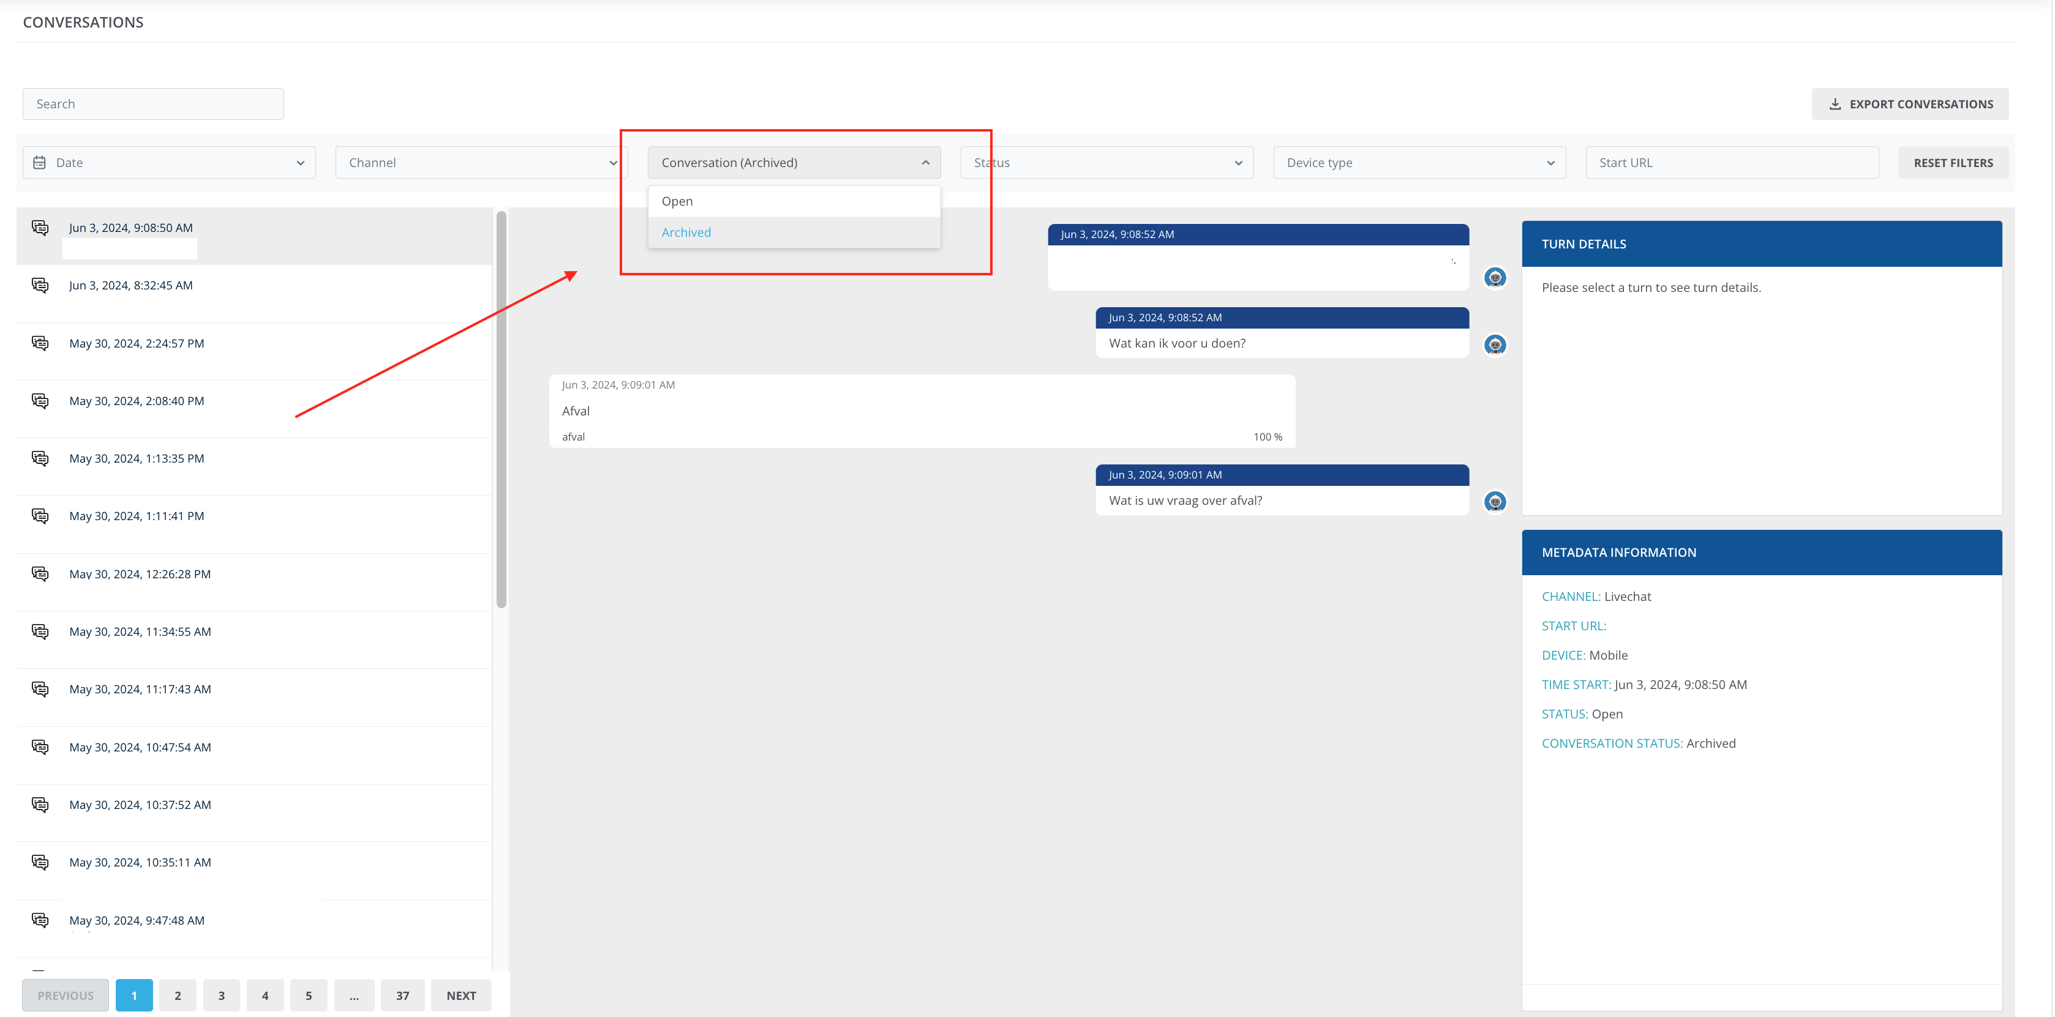Collapse the Conversation (Archived) dropdown
Screen dimensions: 2055x1017
[x=795, y=163]
